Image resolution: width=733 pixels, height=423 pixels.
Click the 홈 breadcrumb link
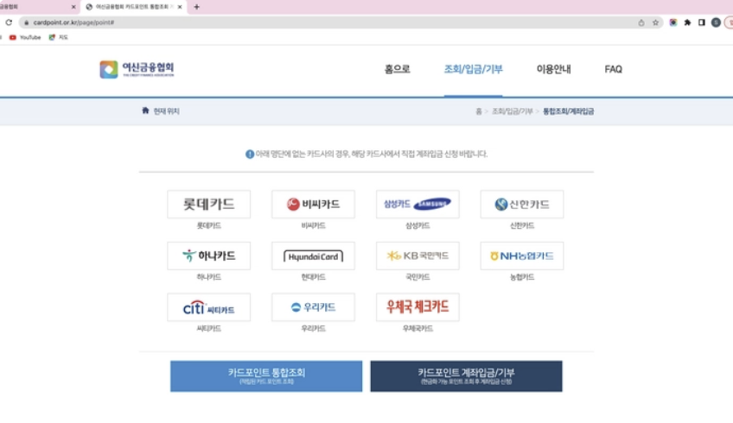[x=479, y=111]
